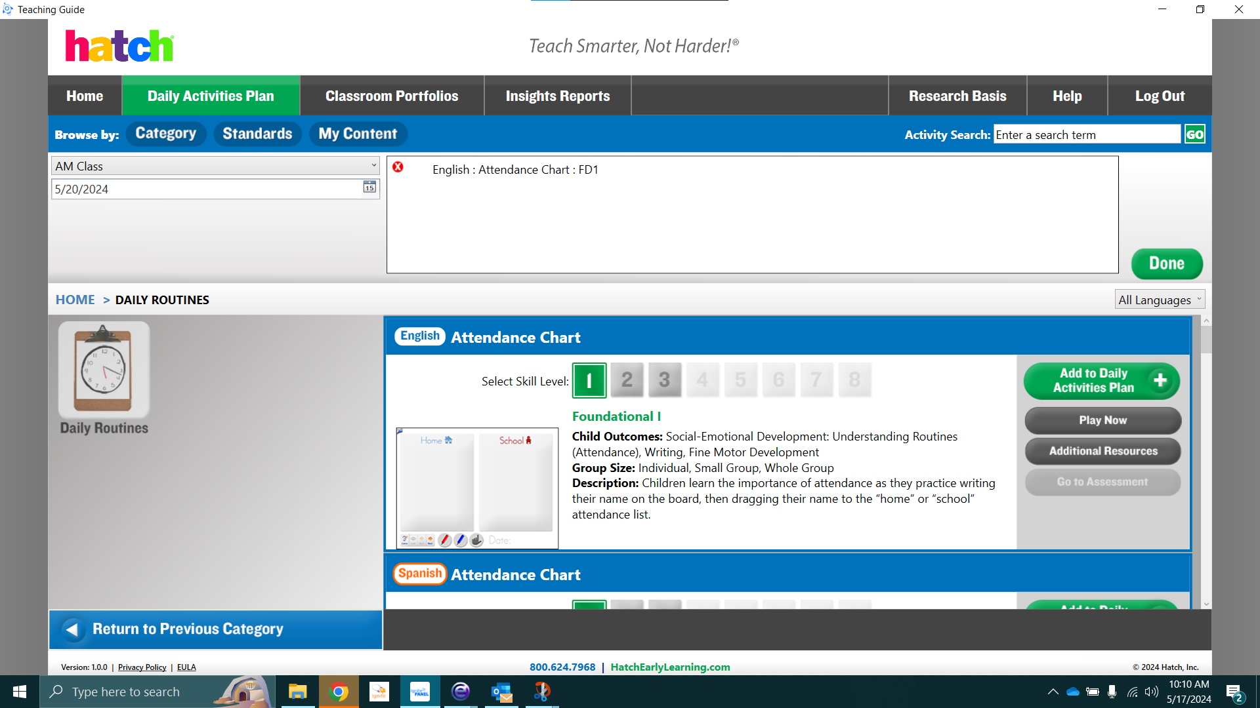The height and width of the screenshot is (708, 1260).
Task: Open the Privacy Policy link
Action: 142,667
